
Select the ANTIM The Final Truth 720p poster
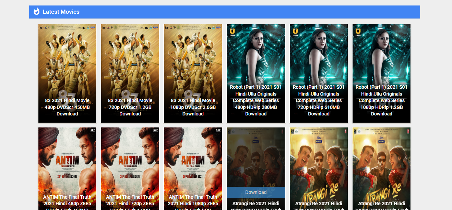[130, 161]
